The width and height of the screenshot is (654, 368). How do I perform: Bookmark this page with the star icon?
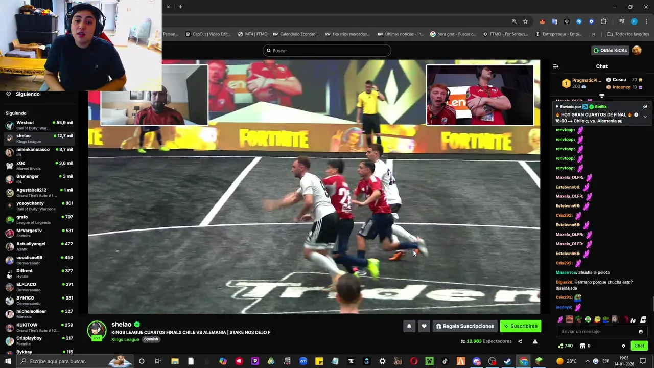525,21
